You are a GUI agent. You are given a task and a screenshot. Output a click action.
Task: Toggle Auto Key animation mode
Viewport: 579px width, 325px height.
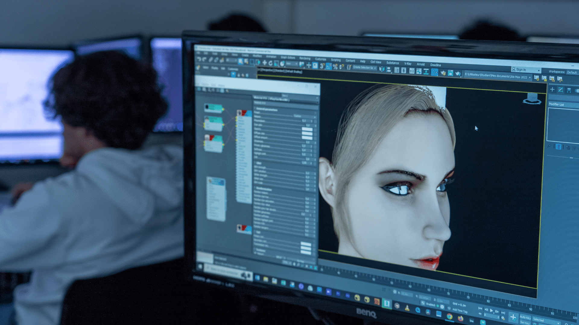525,317
